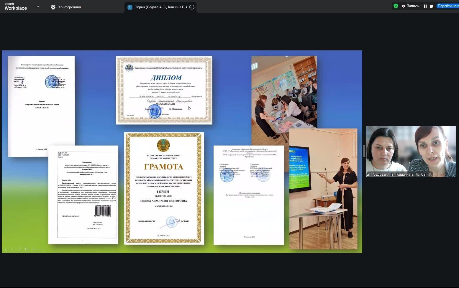Open the slideshow more options ellipsis
Screen dimensions: 459x288
click(41, 249)
